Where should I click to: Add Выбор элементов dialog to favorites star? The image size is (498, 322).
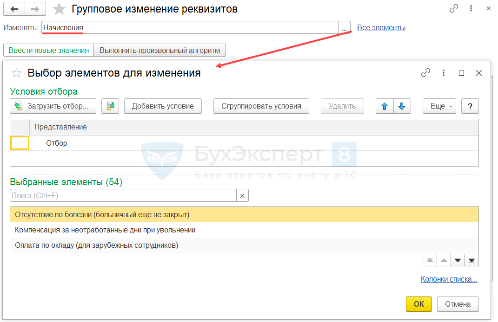(x=17, y=73)
